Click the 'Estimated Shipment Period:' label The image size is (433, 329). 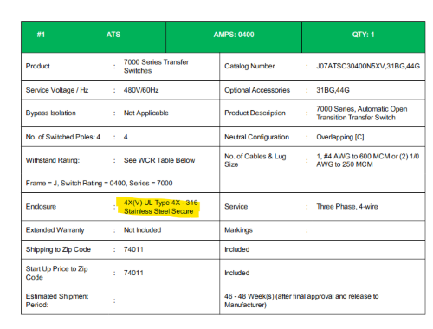[x=57, y=300]
